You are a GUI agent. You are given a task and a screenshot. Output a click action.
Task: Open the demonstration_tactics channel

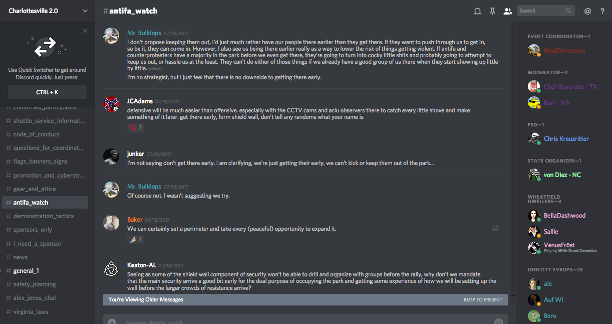44,216
